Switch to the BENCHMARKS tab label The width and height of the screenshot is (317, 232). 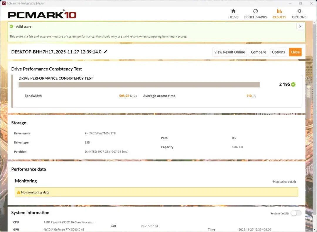256,17
